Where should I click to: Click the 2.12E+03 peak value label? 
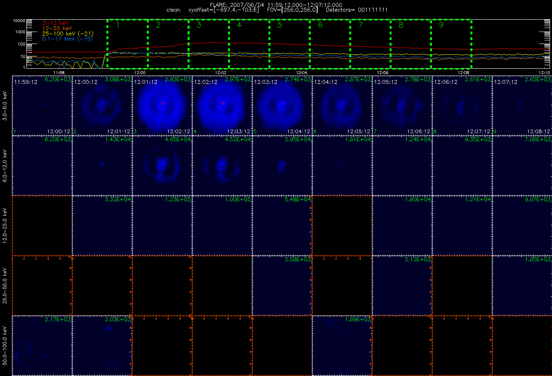click(418, 260)
